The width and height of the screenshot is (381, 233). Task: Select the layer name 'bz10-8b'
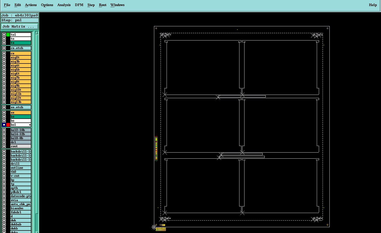(20, 138)
